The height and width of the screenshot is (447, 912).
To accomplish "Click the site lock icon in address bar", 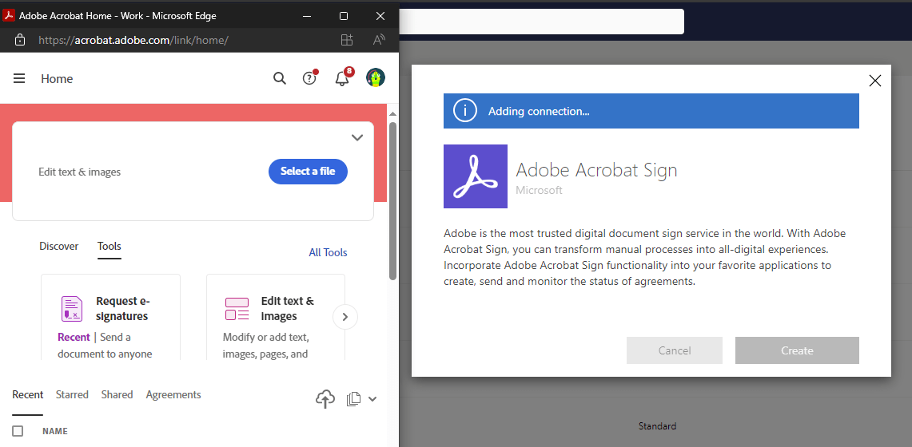I will click(x=19, y=40).
